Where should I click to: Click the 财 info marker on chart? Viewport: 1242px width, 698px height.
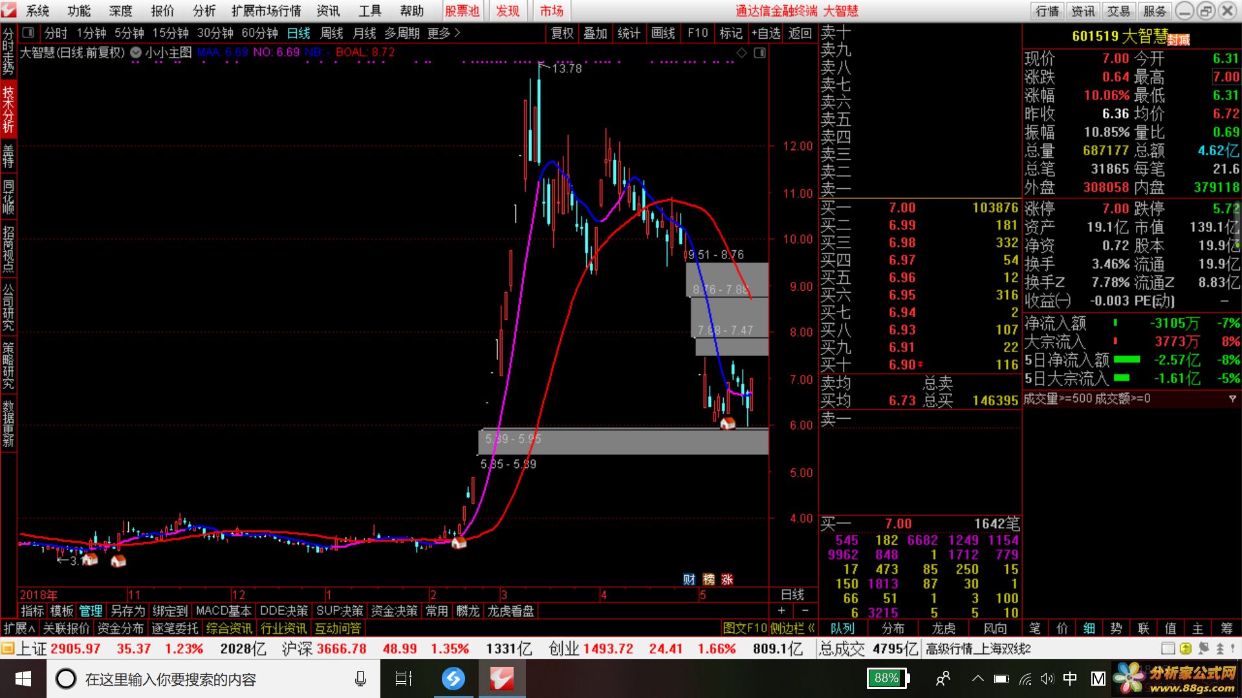(690, 579)
